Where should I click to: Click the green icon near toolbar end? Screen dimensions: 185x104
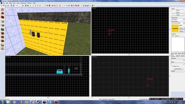92,5
